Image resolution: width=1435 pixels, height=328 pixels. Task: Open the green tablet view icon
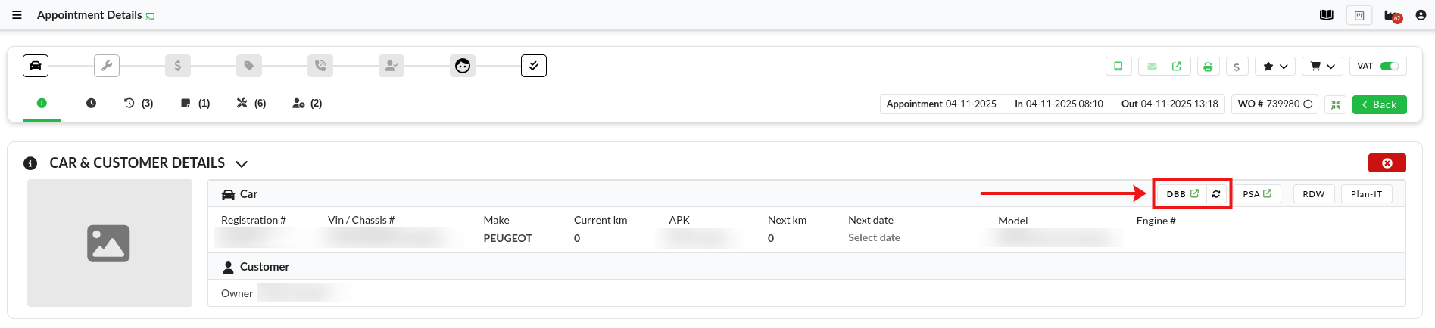pyautogui.click(x=1118, y=67)
